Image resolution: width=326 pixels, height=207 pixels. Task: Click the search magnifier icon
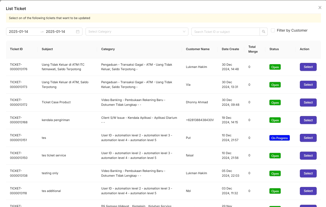pyautogui.click(x=263, y=32)
